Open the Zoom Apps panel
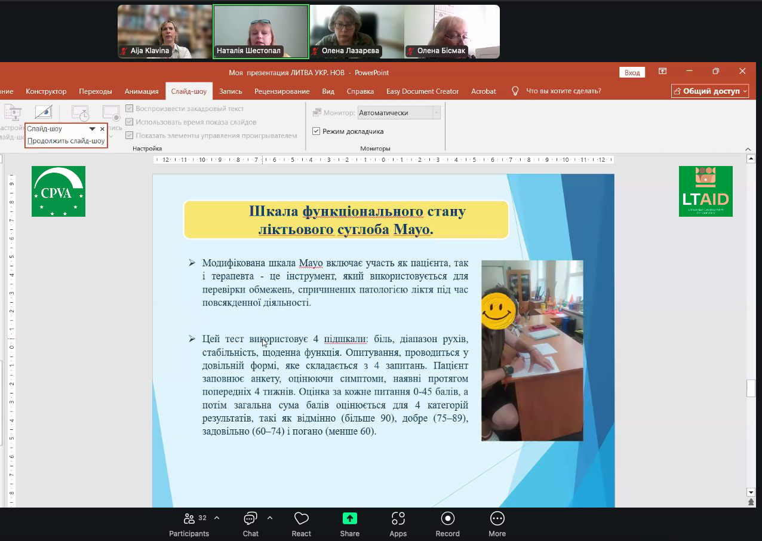 [x=398, y=524]
